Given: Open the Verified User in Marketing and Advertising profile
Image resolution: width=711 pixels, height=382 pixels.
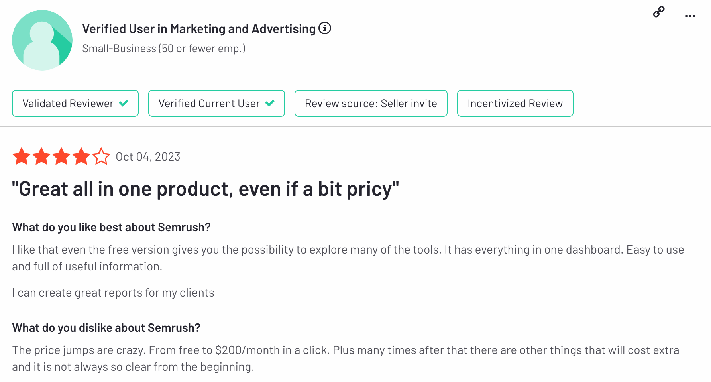Looking at the screenshot, I should point(199,29).
